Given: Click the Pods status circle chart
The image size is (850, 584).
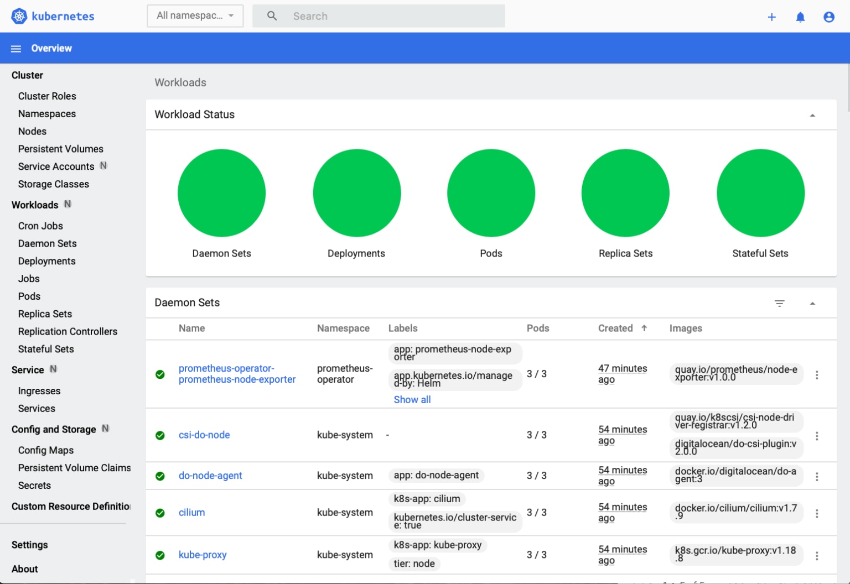Looking at the screenshot, I should click(x=491, y=193).
